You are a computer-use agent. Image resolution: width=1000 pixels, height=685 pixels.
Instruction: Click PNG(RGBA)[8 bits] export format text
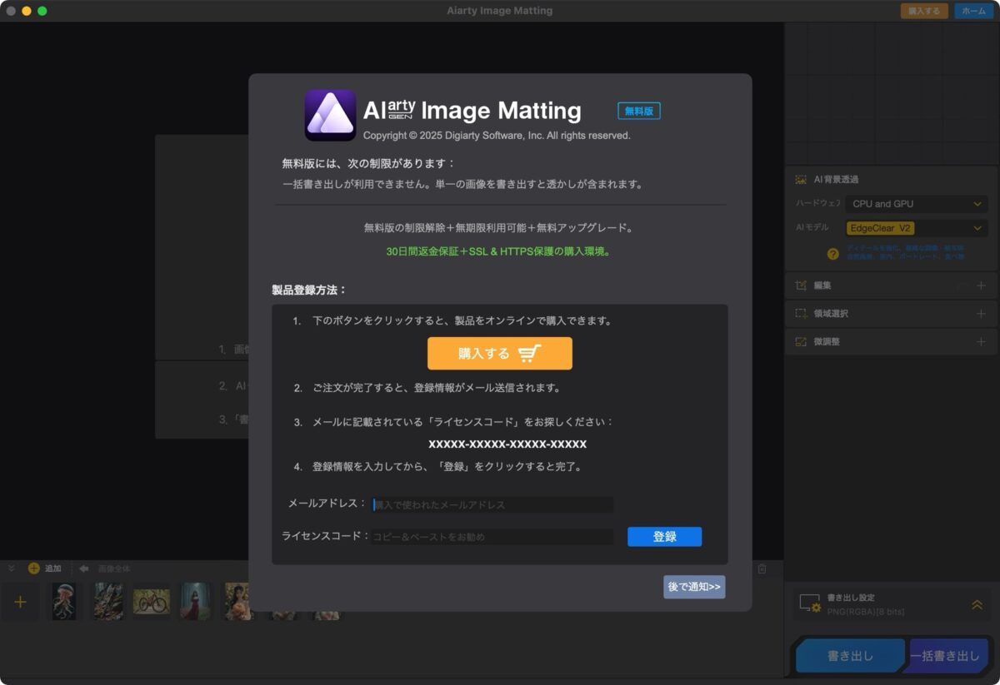pos(866,612)
